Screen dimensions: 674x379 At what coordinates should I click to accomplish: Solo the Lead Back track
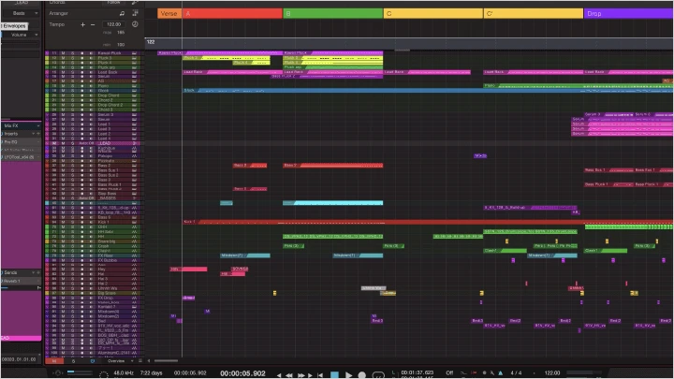(x=72, y=72)
